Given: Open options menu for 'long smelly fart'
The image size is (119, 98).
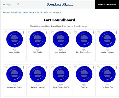Looking at the screenshot, I should click(x=70, y=32).
